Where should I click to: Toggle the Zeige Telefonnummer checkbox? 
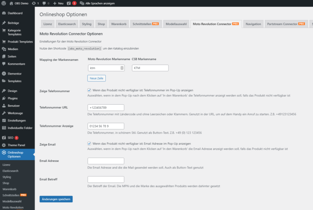[89, 90]
